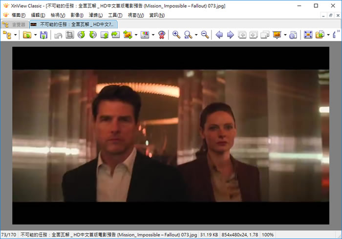
Task: Open the 濾鏡(L) menu
Action: 96,15
